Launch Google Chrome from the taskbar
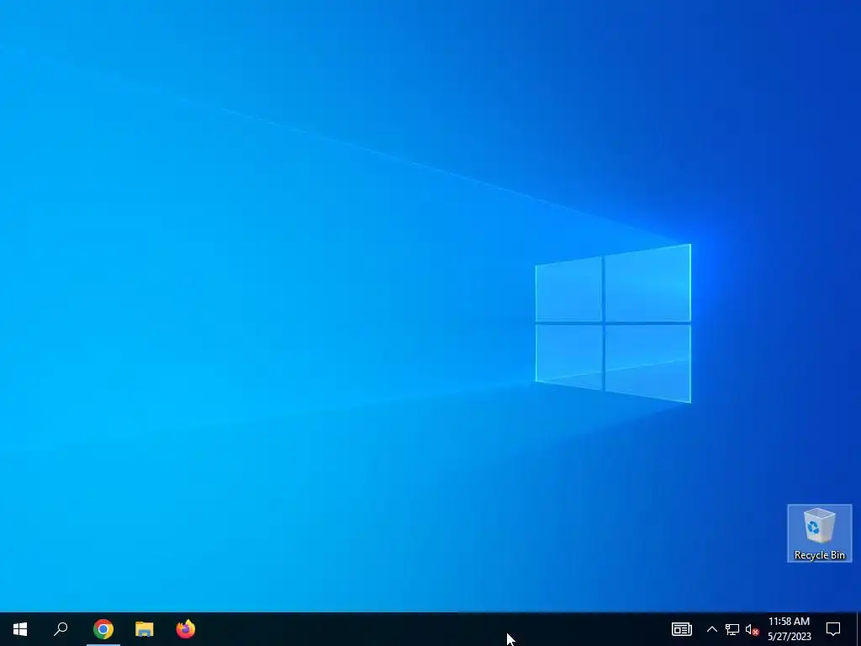The image size is (861, 646). coord(103,629)
